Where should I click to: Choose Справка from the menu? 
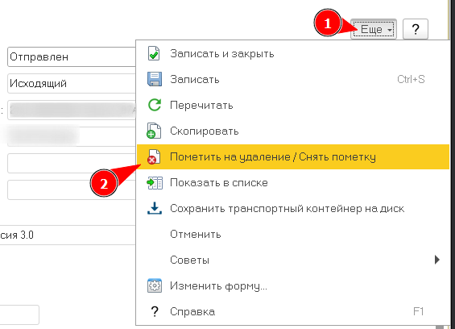coord(292,312)
